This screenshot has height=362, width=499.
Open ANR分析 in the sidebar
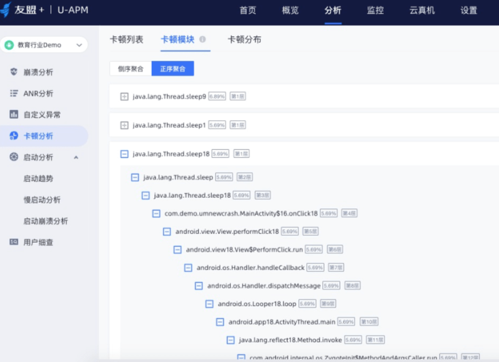point(38,93)
